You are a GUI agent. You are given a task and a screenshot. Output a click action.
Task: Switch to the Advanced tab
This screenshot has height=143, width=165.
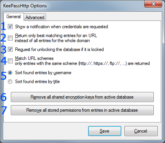(x=35, y=17)
